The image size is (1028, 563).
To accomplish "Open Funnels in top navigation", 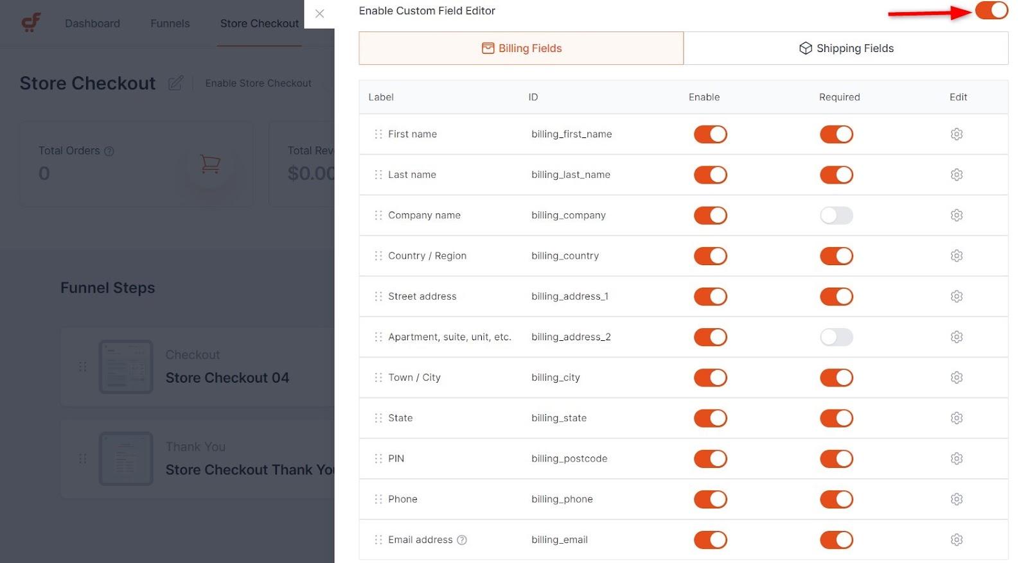I will point(170,24).
